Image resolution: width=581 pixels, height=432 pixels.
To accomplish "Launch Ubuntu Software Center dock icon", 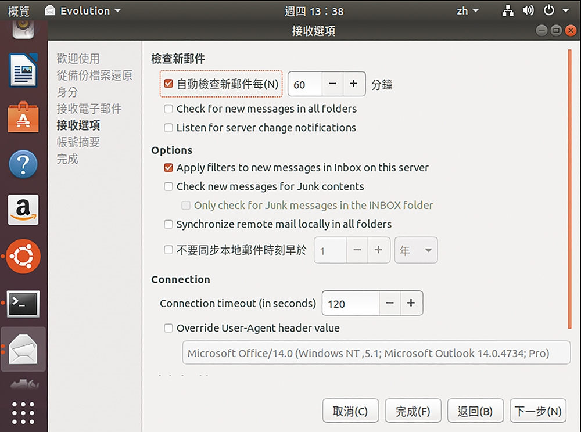I will (x=23, y=117).
